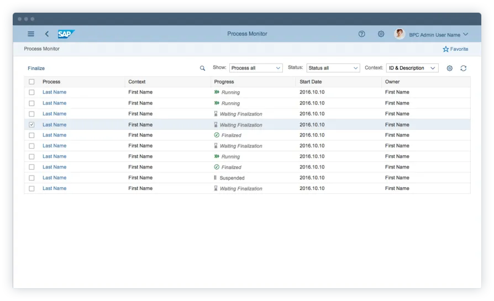This screenshot has height=301, width=494.
Task: Open header settings gear icon
Action: [x=381, y=34]
